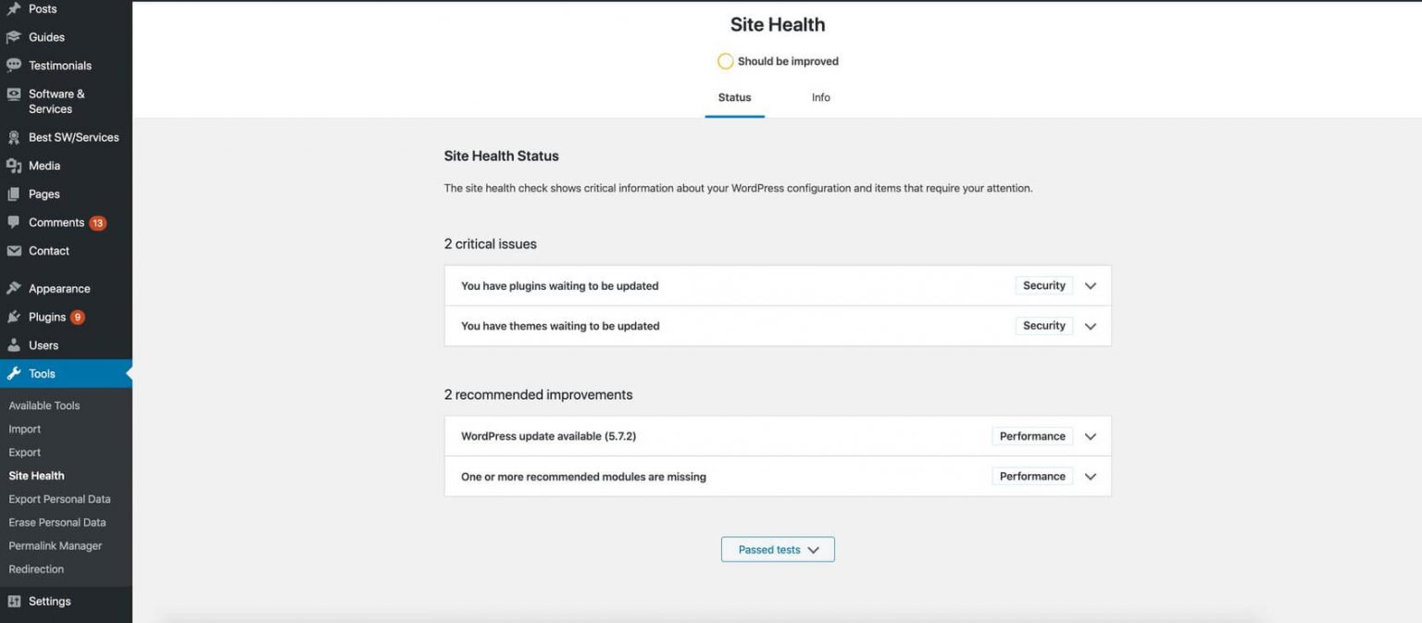Click the Testimonials speech bubble icon
Viewport: 1422px width, 623px height.
click(13, 65)
